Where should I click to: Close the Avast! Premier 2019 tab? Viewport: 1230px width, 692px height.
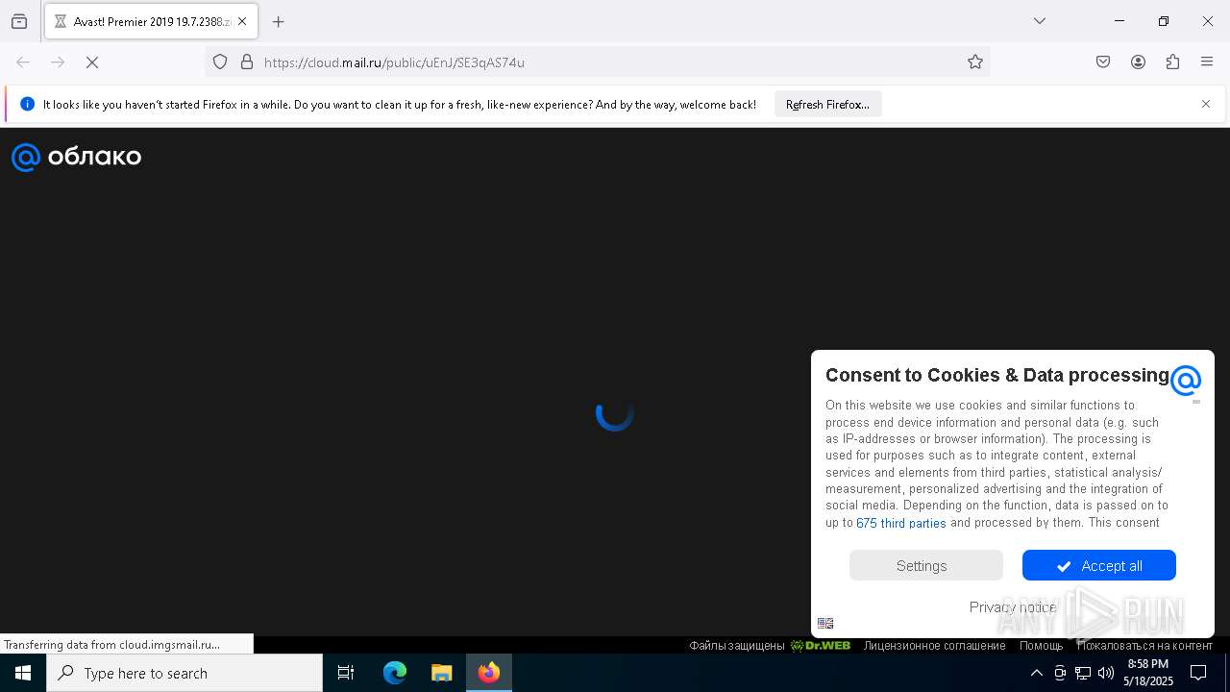tap(242, 21)
